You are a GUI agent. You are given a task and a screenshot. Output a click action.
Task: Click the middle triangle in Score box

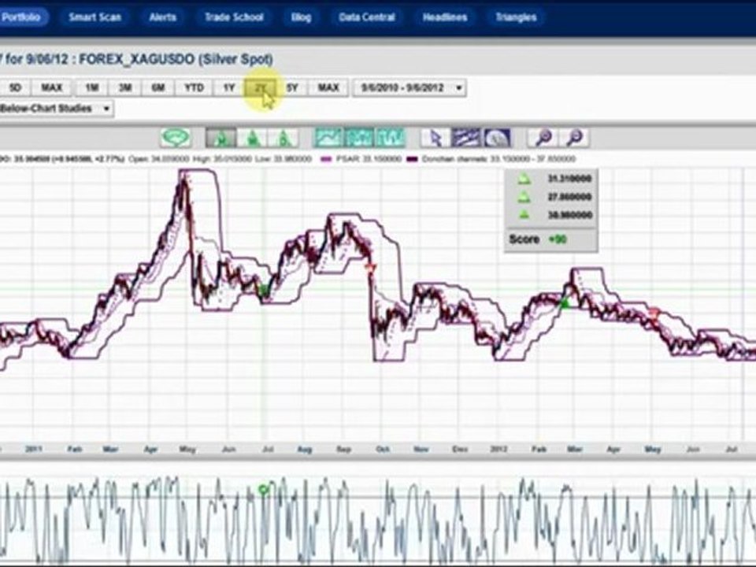click(x=524, y=197)
